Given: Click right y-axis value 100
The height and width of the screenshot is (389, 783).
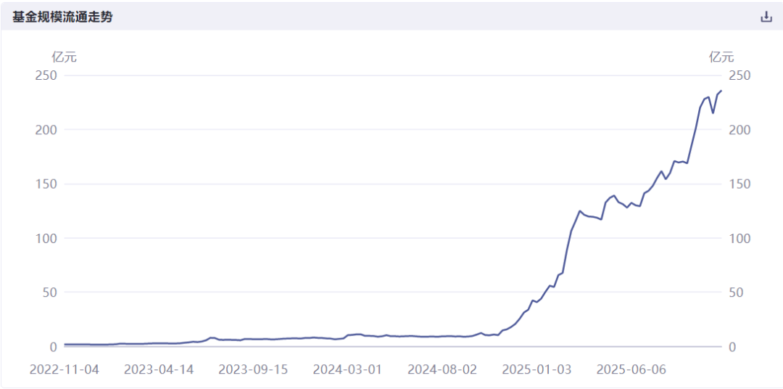Looking at the screenshot, I should 739,238.
